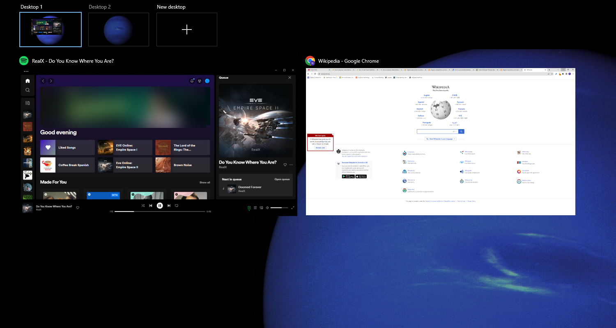Open the Chrome three-dot menu
The width and height of the screenshot is (616, 328).
coord(573,74)
